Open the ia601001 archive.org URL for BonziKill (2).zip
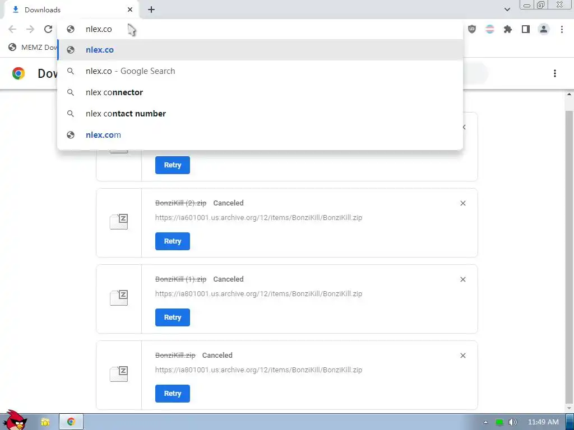The image size is (574, 430). coord(258,218)
